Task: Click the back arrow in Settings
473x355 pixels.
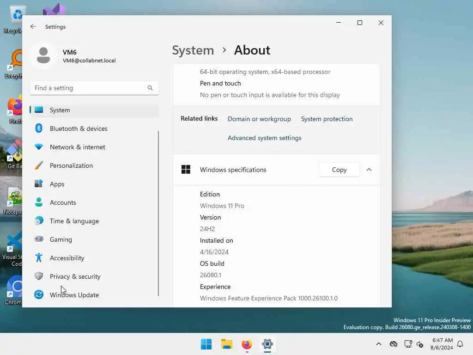Action: (33, 26)
